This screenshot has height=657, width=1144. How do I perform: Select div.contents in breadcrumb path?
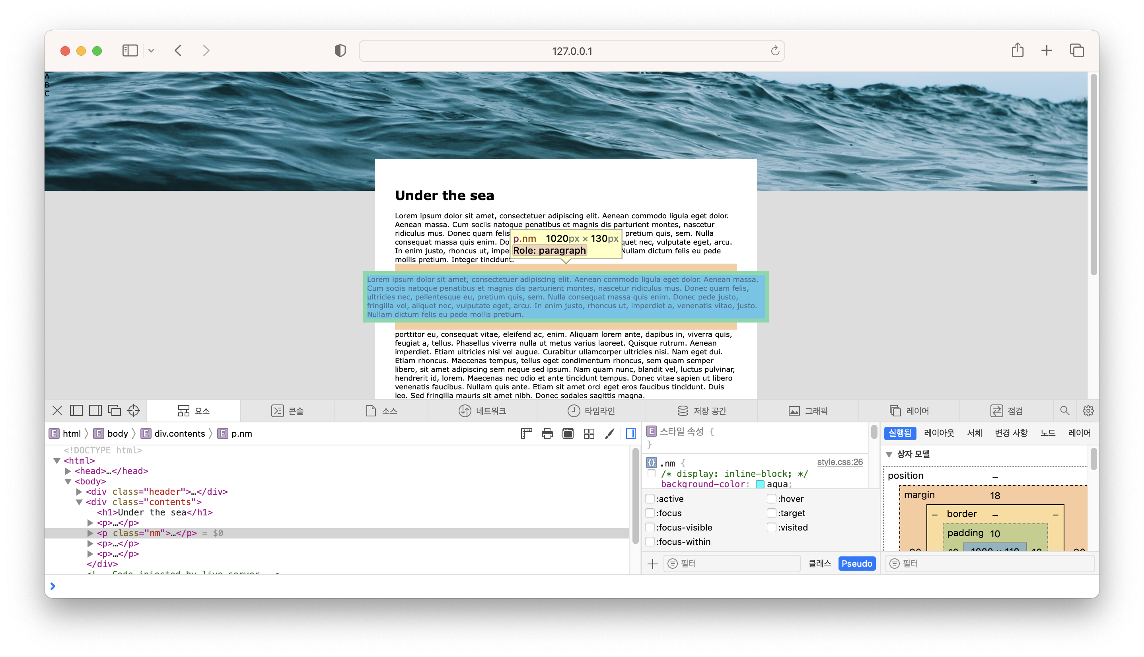pos(174,433)
